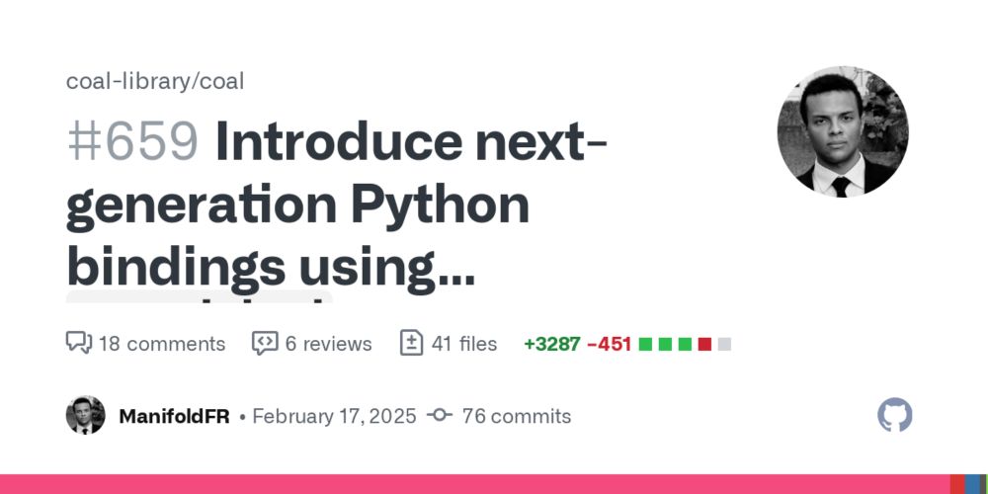Click the February 17, 2025 date
Image resolution: width=988 pixels, height=494 pixels.
coord(334,416)
